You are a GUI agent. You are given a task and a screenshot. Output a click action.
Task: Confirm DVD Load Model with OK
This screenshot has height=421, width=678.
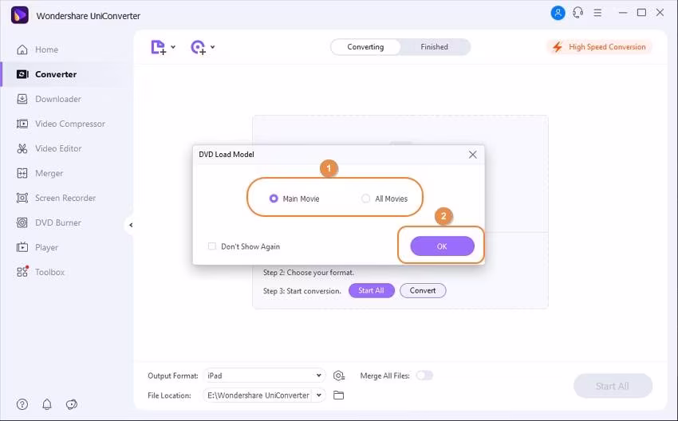(442, 246)
